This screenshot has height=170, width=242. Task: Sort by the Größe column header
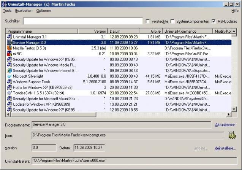(151, 31)
